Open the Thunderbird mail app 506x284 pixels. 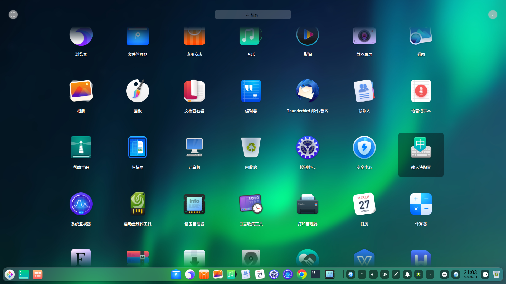click(x=308, y=91)
